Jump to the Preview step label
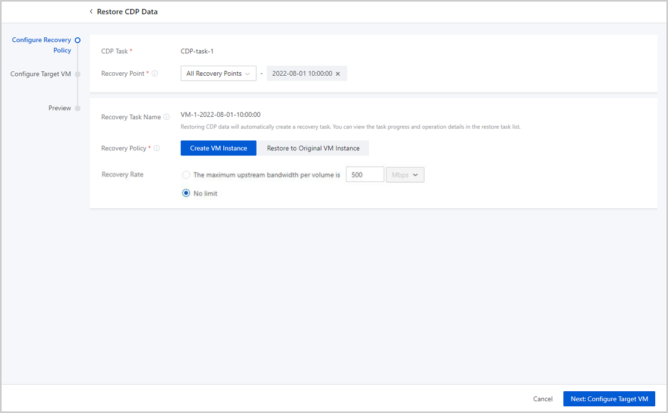The width and height of the screenshot is (668, 413). pos(60,108)
